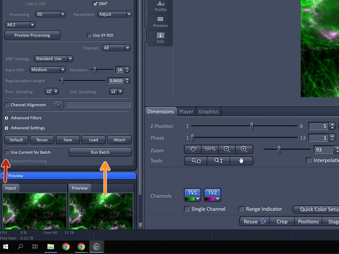Image resolution: width=339 pixels, height=254 pixels.
Task: Open Windows Start menu
Action: (6, 247)
